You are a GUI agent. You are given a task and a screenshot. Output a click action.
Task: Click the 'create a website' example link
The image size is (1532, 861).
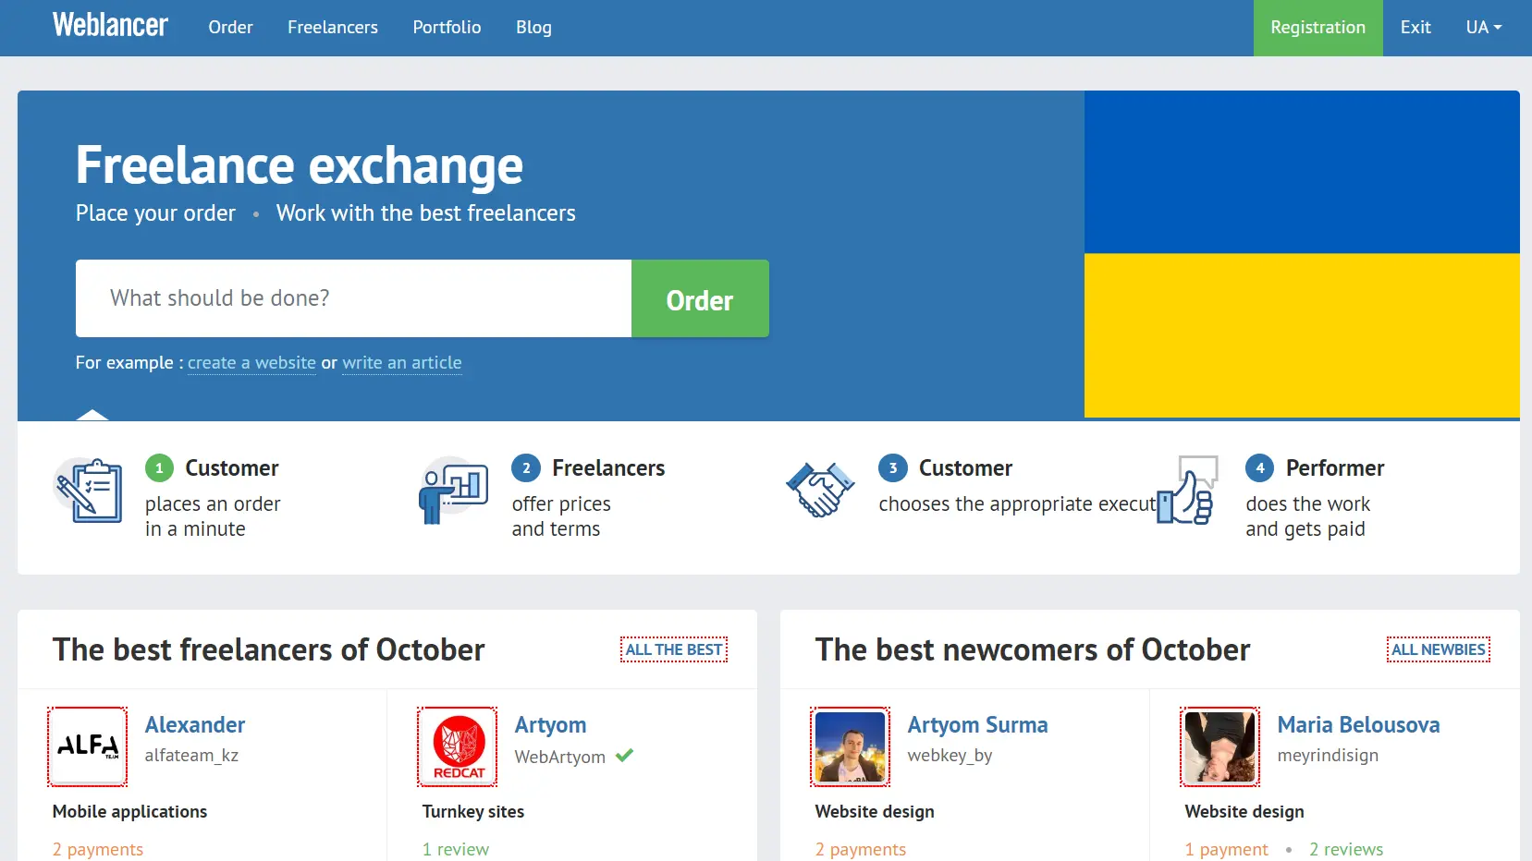pyautogui.click(x=251, y=363)
